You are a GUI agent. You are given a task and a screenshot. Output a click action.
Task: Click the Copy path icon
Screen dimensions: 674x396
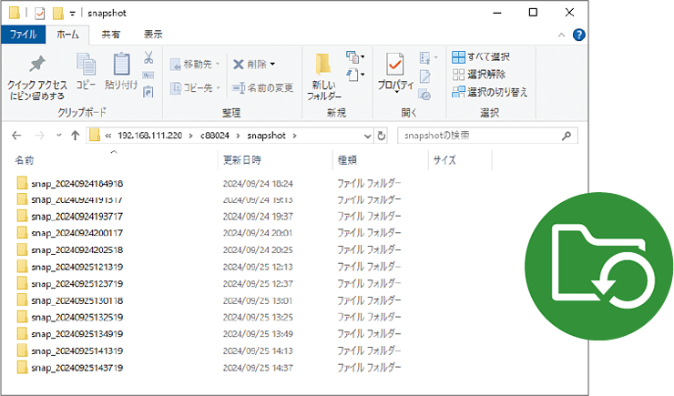tap(148, 76)
